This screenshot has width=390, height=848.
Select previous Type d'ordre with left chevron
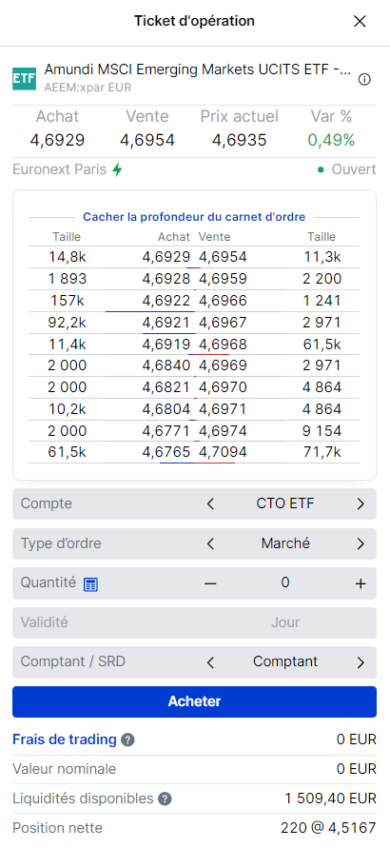[x=210, y=543]
